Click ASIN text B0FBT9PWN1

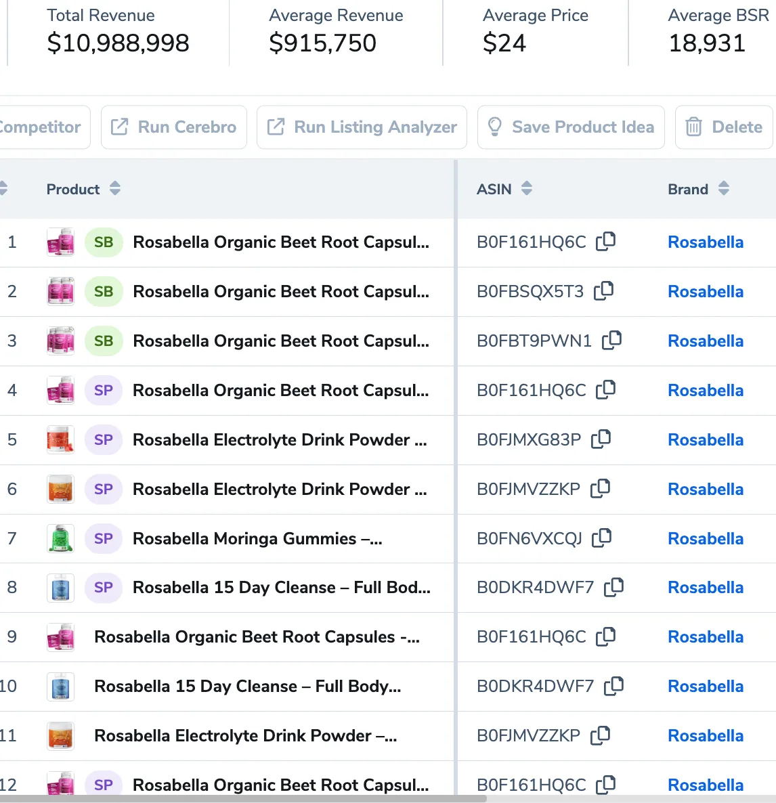(534, 341)
